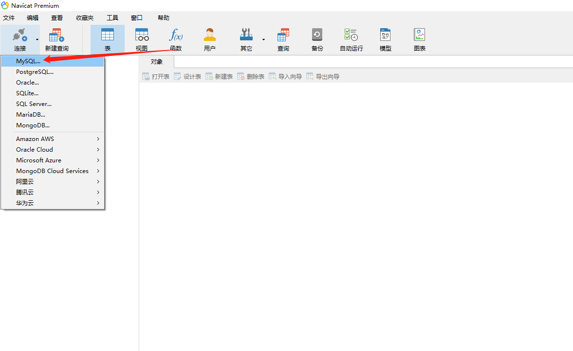Expand the MongoDB Cloud Services submenu

pyautogui.click(x=57, y=171)
